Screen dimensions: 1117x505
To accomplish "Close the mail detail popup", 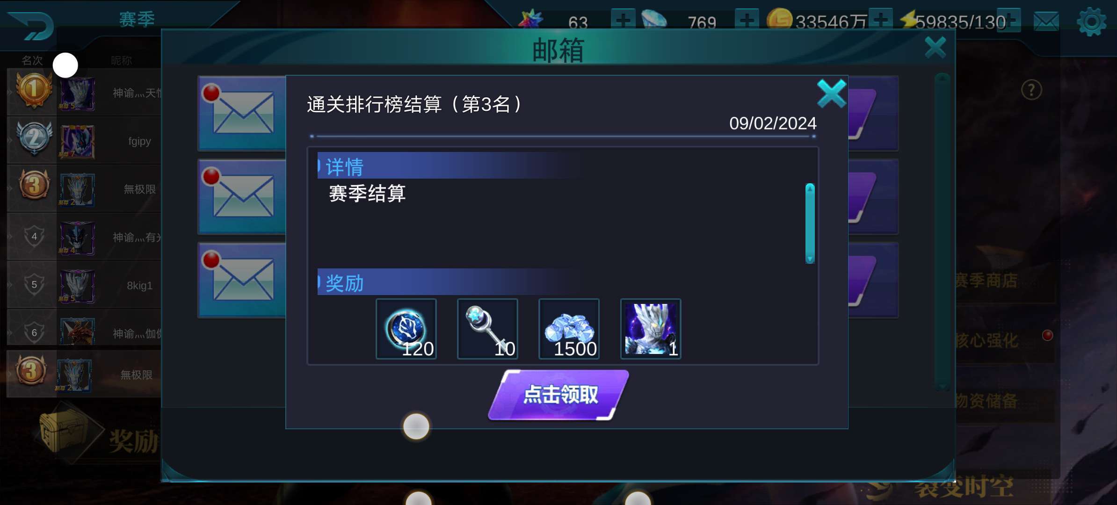I will (x=831, y=94).
